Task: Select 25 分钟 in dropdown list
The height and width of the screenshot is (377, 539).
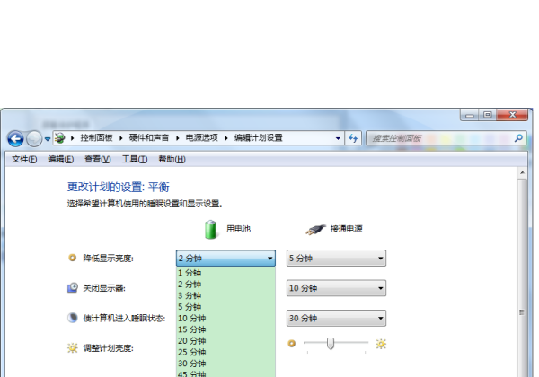Action: click(x=225, y=352)
